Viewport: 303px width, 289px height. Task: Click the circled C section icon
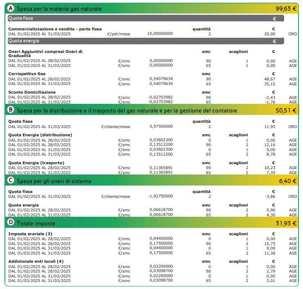click(11, 180)
